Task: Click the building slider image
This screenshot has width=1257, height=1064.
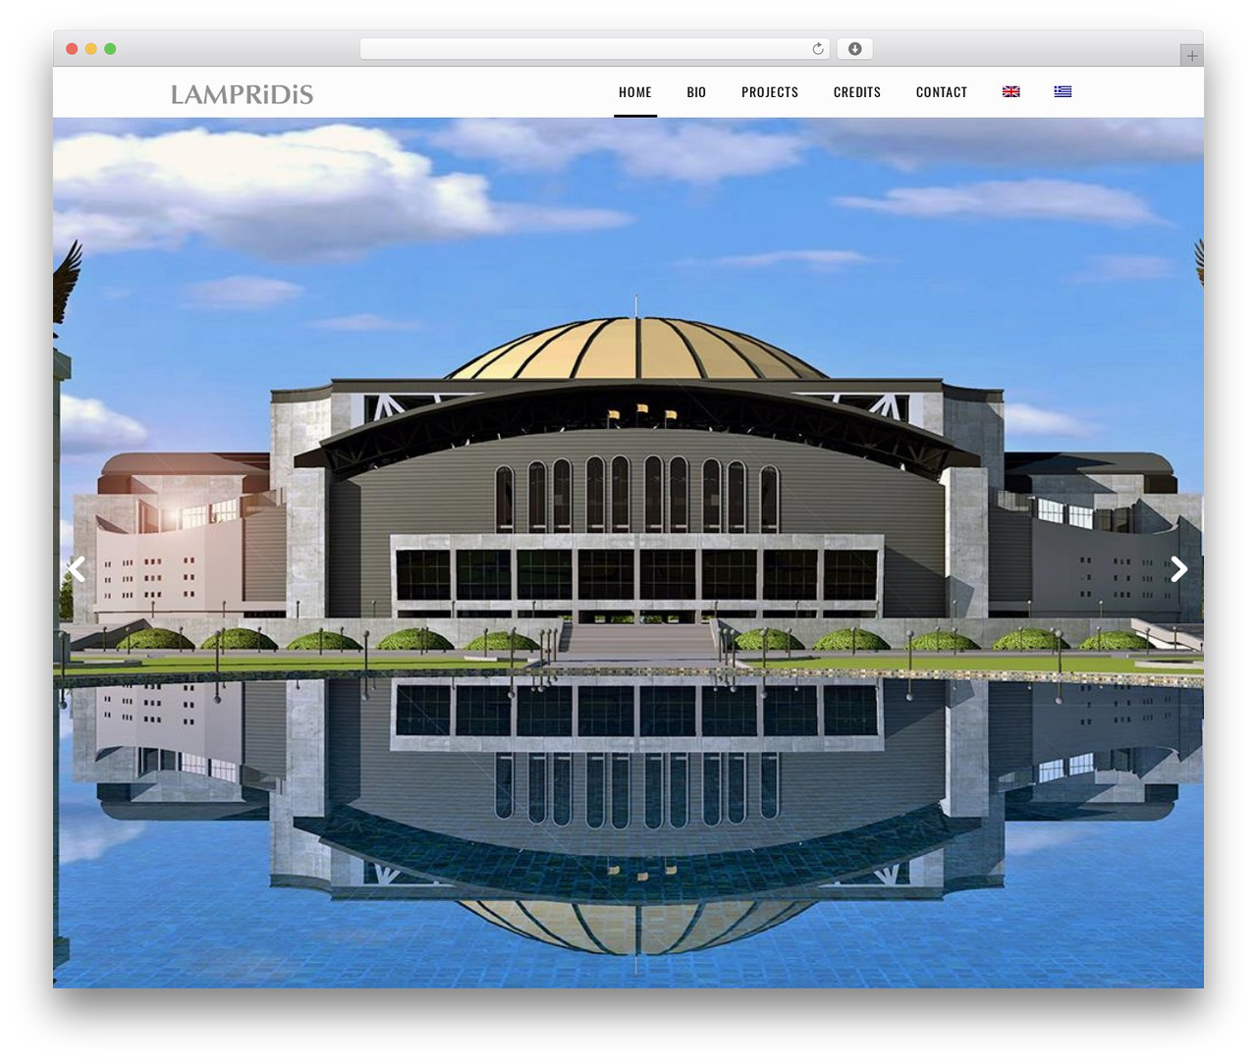Action: pyautogui.click(x=628, y=553)
